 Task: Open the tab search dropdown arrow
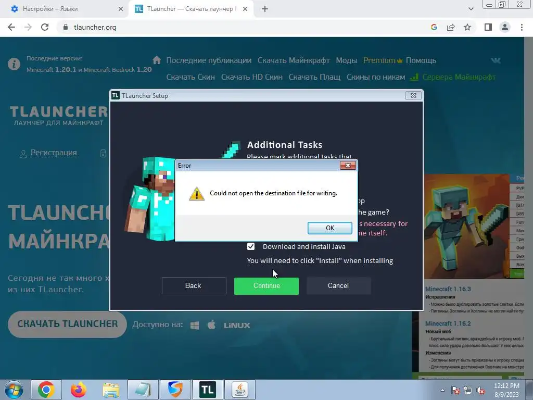pos(471,9)
